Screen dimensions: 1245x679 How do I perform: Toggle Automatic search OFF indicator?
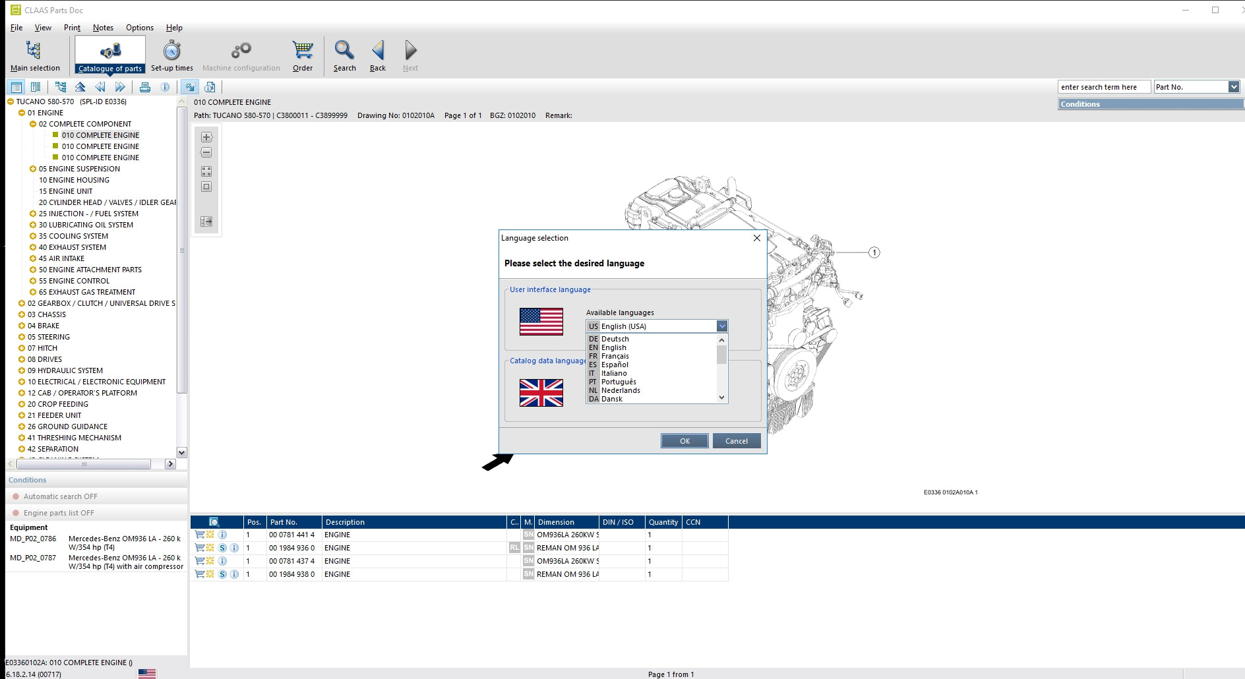click(x=16, y=496)
